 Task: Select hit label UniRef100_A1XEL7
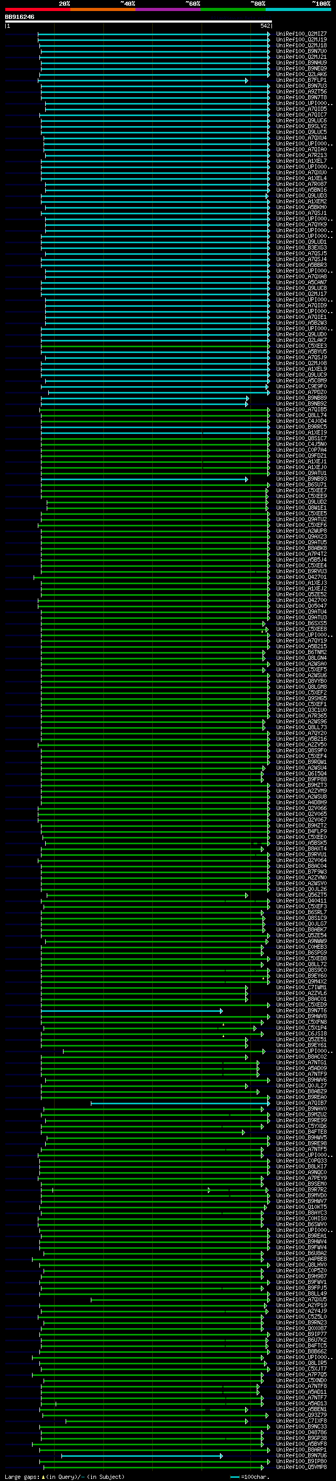(x=301, y=161)
